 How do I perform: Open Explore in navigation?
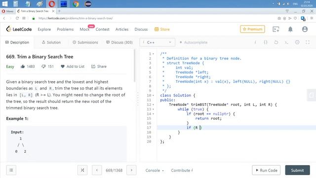tap(44, 29)
